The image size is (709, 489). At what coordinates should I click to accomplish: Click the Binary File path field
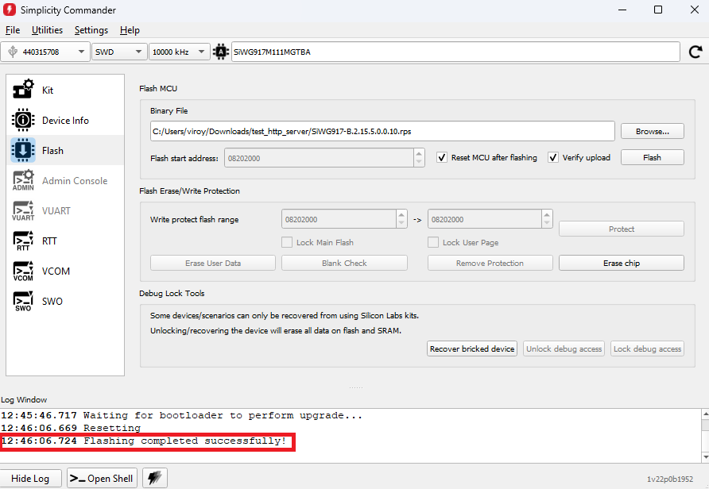pyautogui.click(x=382, y=131)
